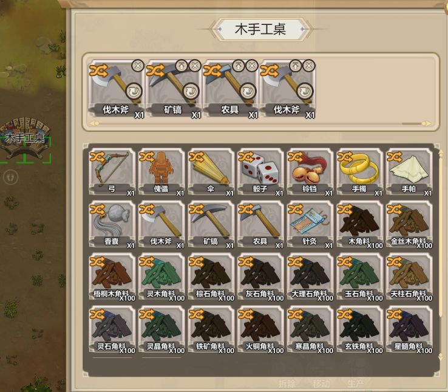Click the 拆除 dismantle button

pyautogui.click(x=287, y=383)
